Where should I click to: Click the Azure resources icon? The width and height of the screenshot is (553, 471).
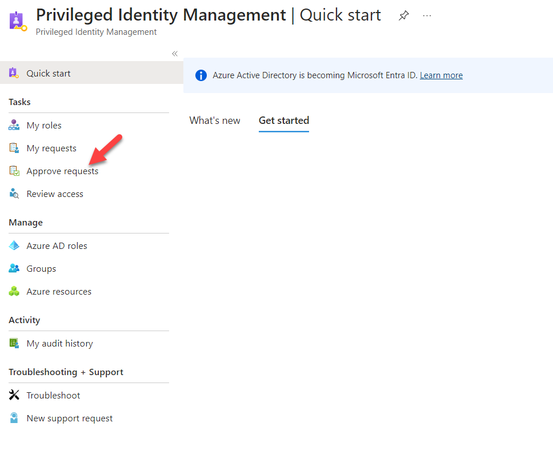(14, 291)
